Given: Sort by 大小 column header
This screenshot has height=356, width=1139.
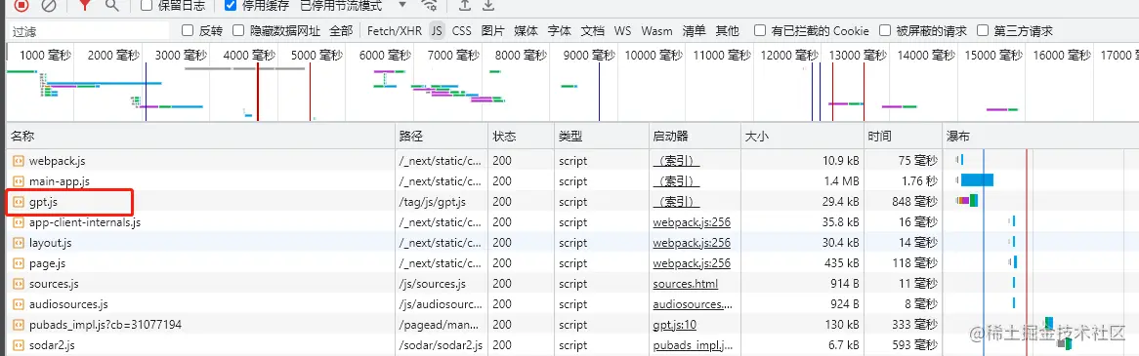Looking at the screenshot, I should click(802, 137).
